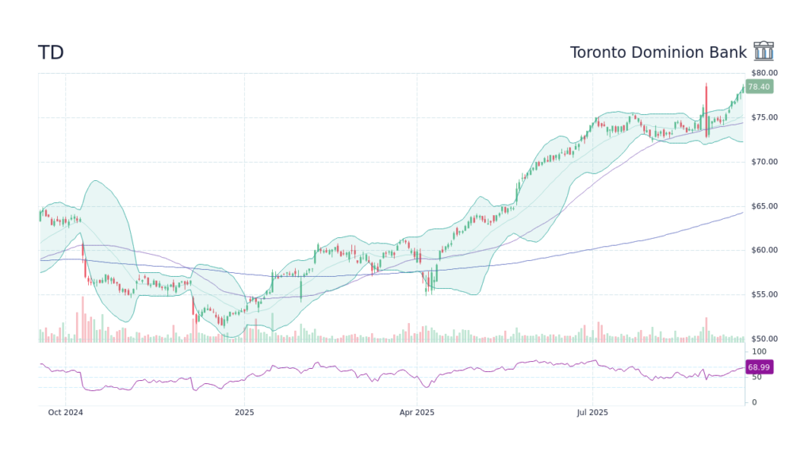The image size is (812, 457).
Task: Click the $55.00 price axis label
Action: coord(764,294)
